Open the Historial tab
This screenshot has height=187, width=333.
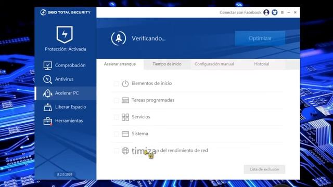(262, 64)
